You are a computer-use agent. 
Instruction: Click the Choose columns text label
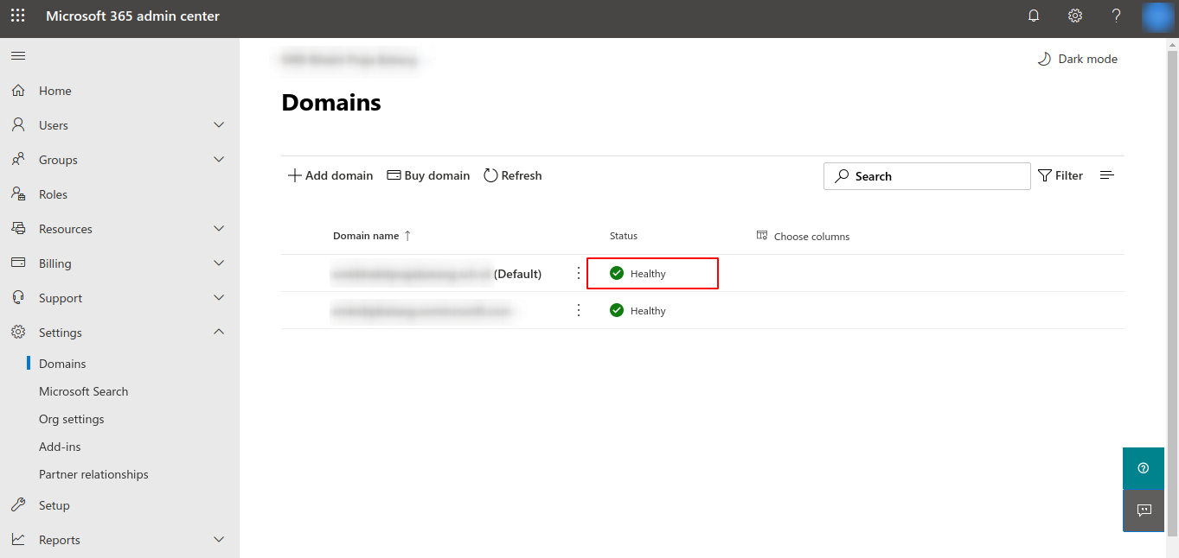(x=811, y=236)
